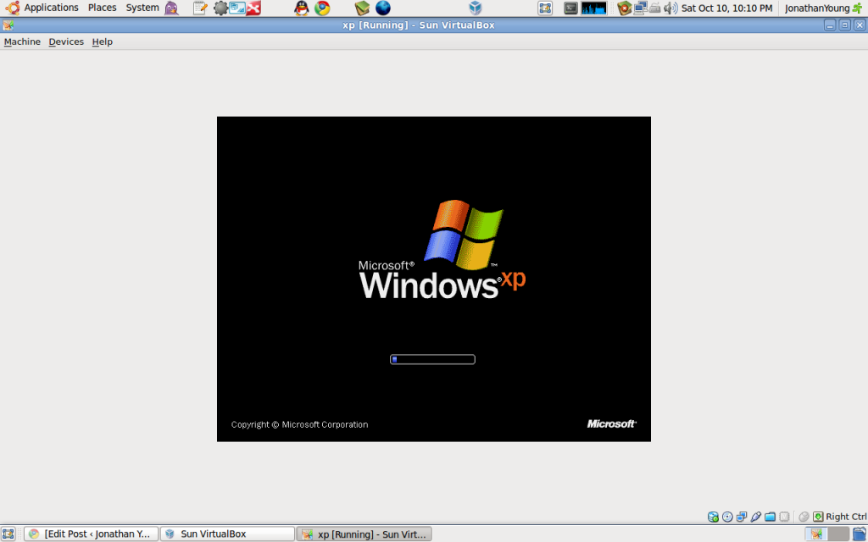The width and height of the screenshot is (868, 542).
Task: Switch to the second empty workspace
Action: coord(838,534)
